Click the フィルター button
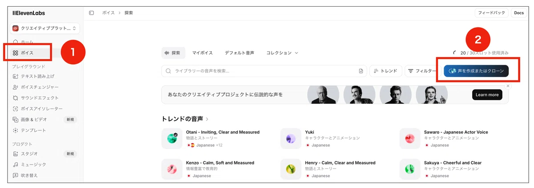 coord(421,71)
